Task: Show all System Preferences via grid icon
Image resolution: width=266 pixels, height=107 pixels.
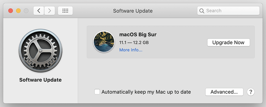Action: click(x=65, y=11)
